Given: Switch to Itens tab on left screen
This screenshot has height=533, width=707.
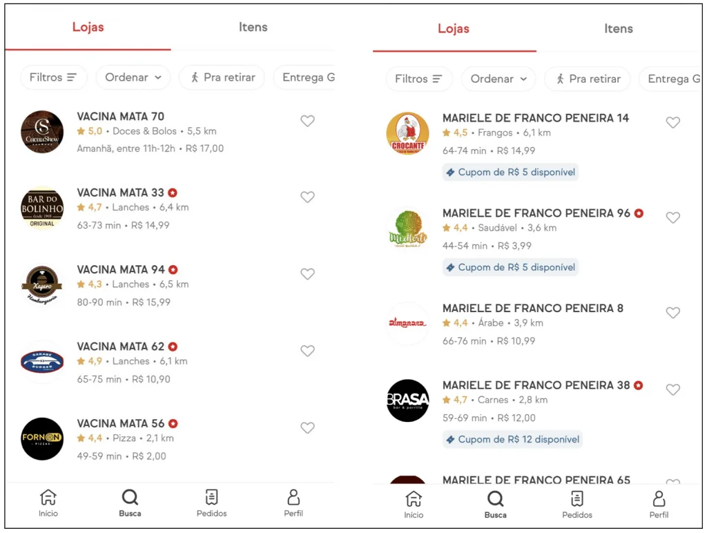Looking at the screenshot, I should click(x=253, y=28).
